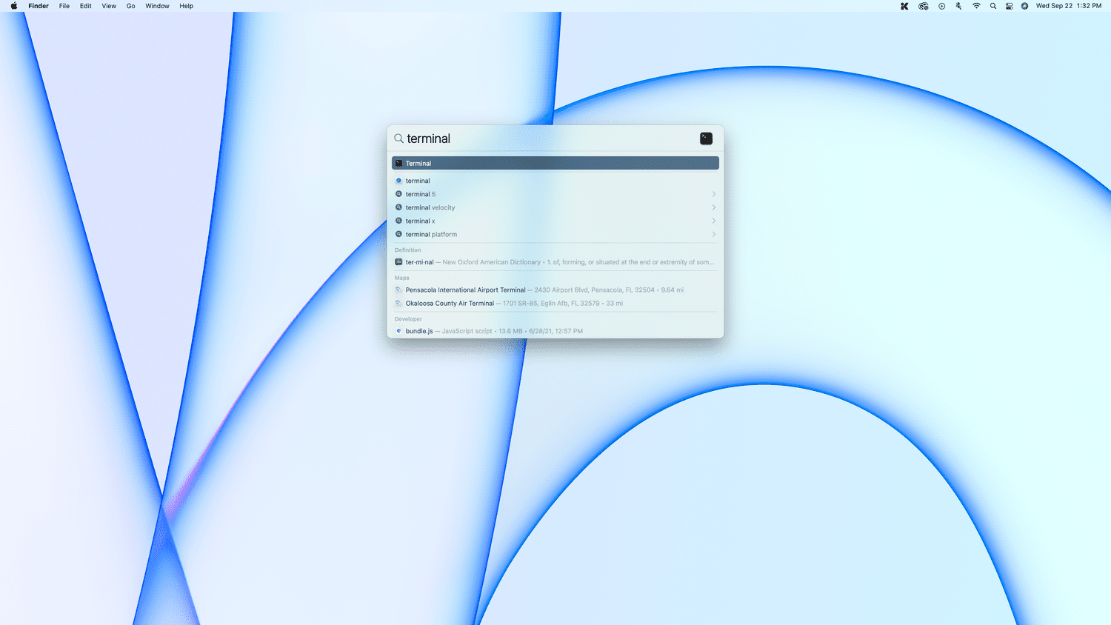Viewport: 1111px width, 625px height.
Task: Open Control Center from menu bar
Action: tap(1009, 6)
